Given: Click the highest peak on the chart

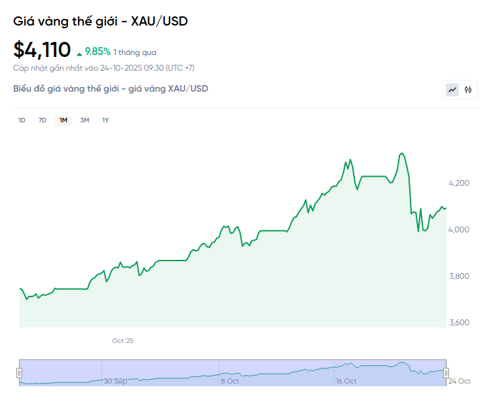Looking at the screenshot, I should 401,153.
